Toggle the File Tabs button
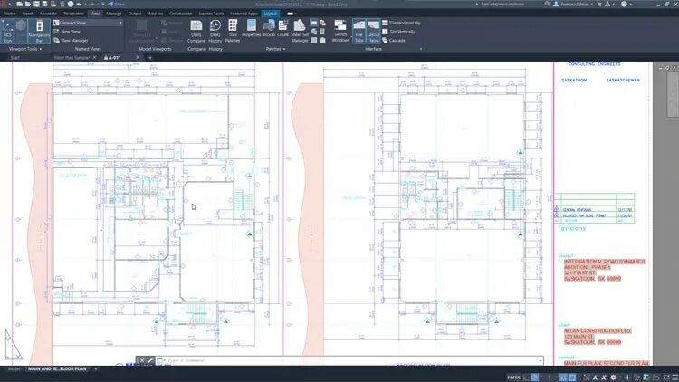The width and height of the screenshot is (679, 382). [359, 31]
